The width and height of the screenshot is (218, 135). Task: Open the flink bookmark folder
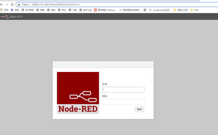click(194, 10)
